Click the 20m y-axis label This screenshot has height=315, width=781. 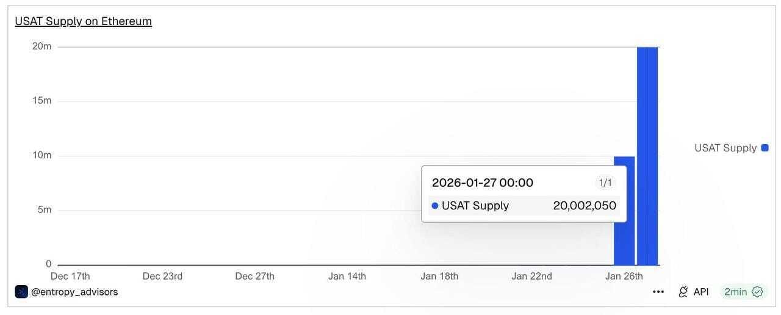pyautogui.click(x=42, y=46)
